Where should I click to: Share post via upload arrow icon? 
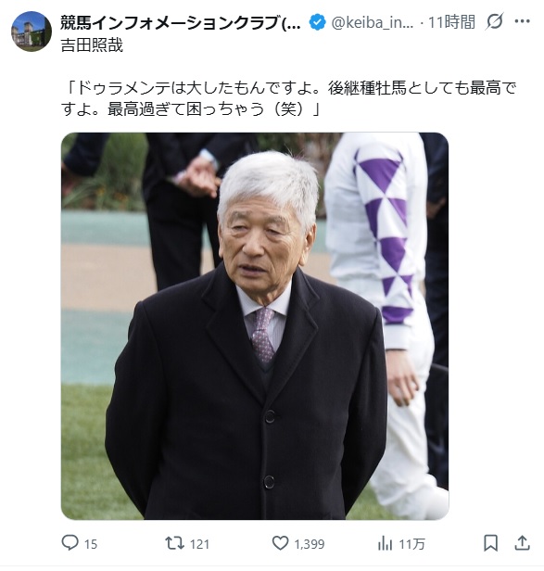[x=522, y=542]
